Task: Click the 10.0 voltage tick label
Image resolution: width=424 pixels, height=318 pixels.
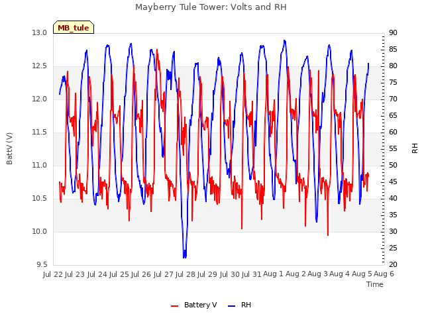Action: [40, 231]
